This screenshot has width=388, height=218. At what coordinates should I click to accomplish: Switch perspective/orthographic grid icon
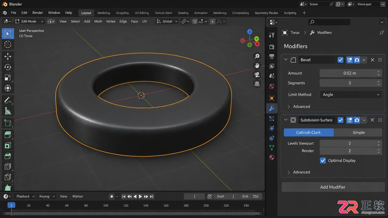(257, 84)
